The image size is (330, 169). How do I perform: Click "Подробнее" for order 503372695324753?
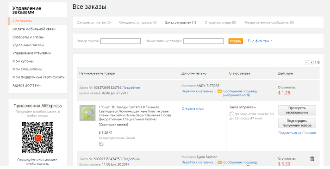point(131,88)
